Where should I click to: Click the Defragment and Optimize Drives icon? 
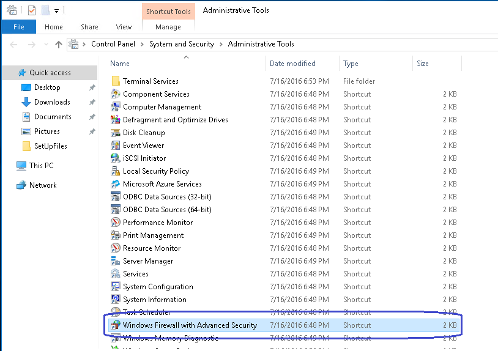(115, 120)
